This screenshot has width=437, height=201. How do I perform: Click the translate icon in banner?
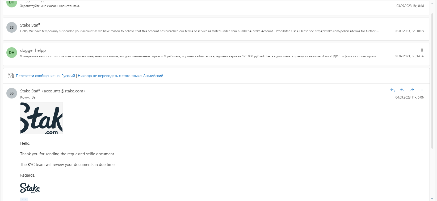point(11,76)
